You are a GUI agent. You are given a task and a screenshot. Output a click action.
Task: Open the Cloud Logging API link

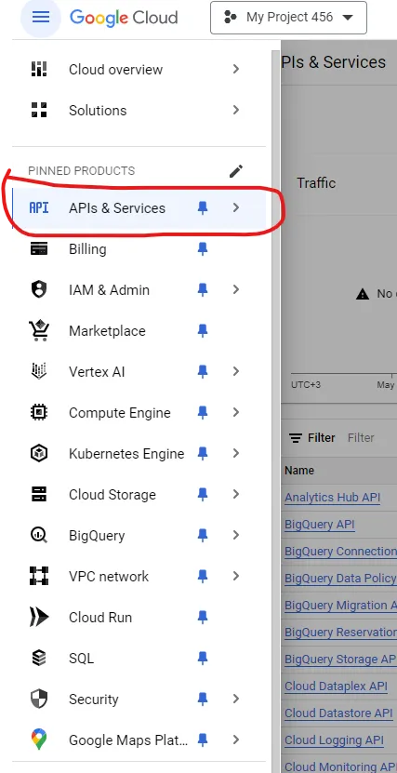click(334, 740)
